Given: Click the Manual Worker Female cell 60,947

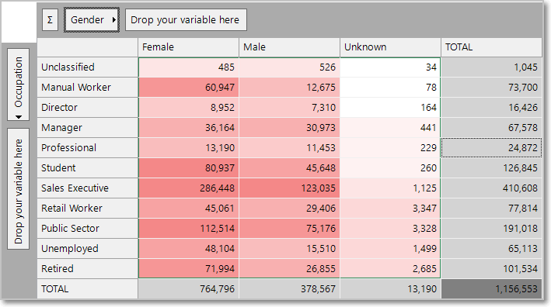Looking at the screenshot, I should coord(189,88).
